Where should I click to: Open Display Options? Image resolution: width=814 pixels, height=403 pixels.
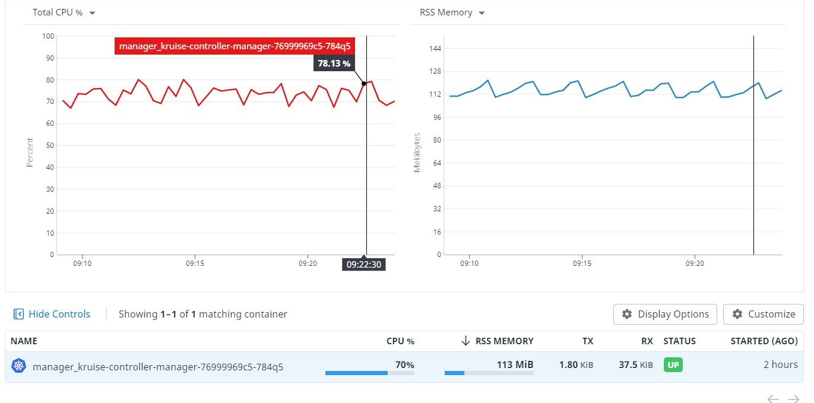pyautogui.click(x=665, y=314)
